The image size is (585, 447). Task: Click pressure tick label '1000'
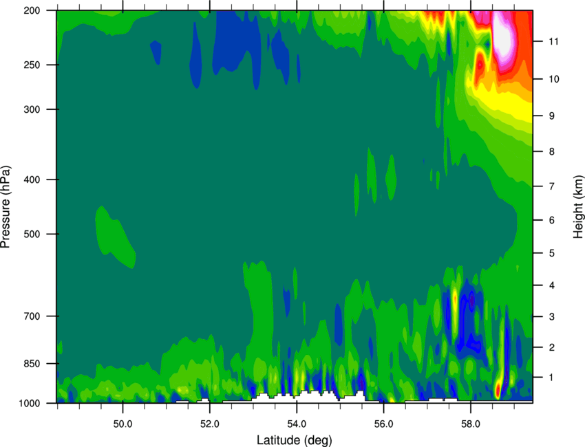point(30,403)
